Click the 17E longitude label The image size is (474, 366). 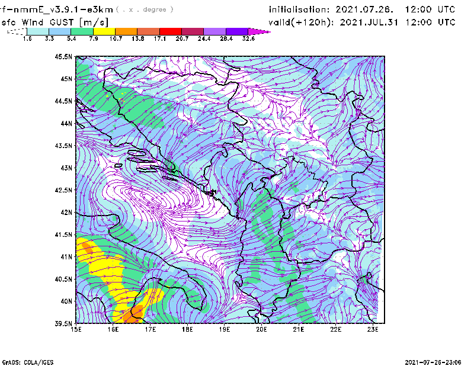point(150,329)
